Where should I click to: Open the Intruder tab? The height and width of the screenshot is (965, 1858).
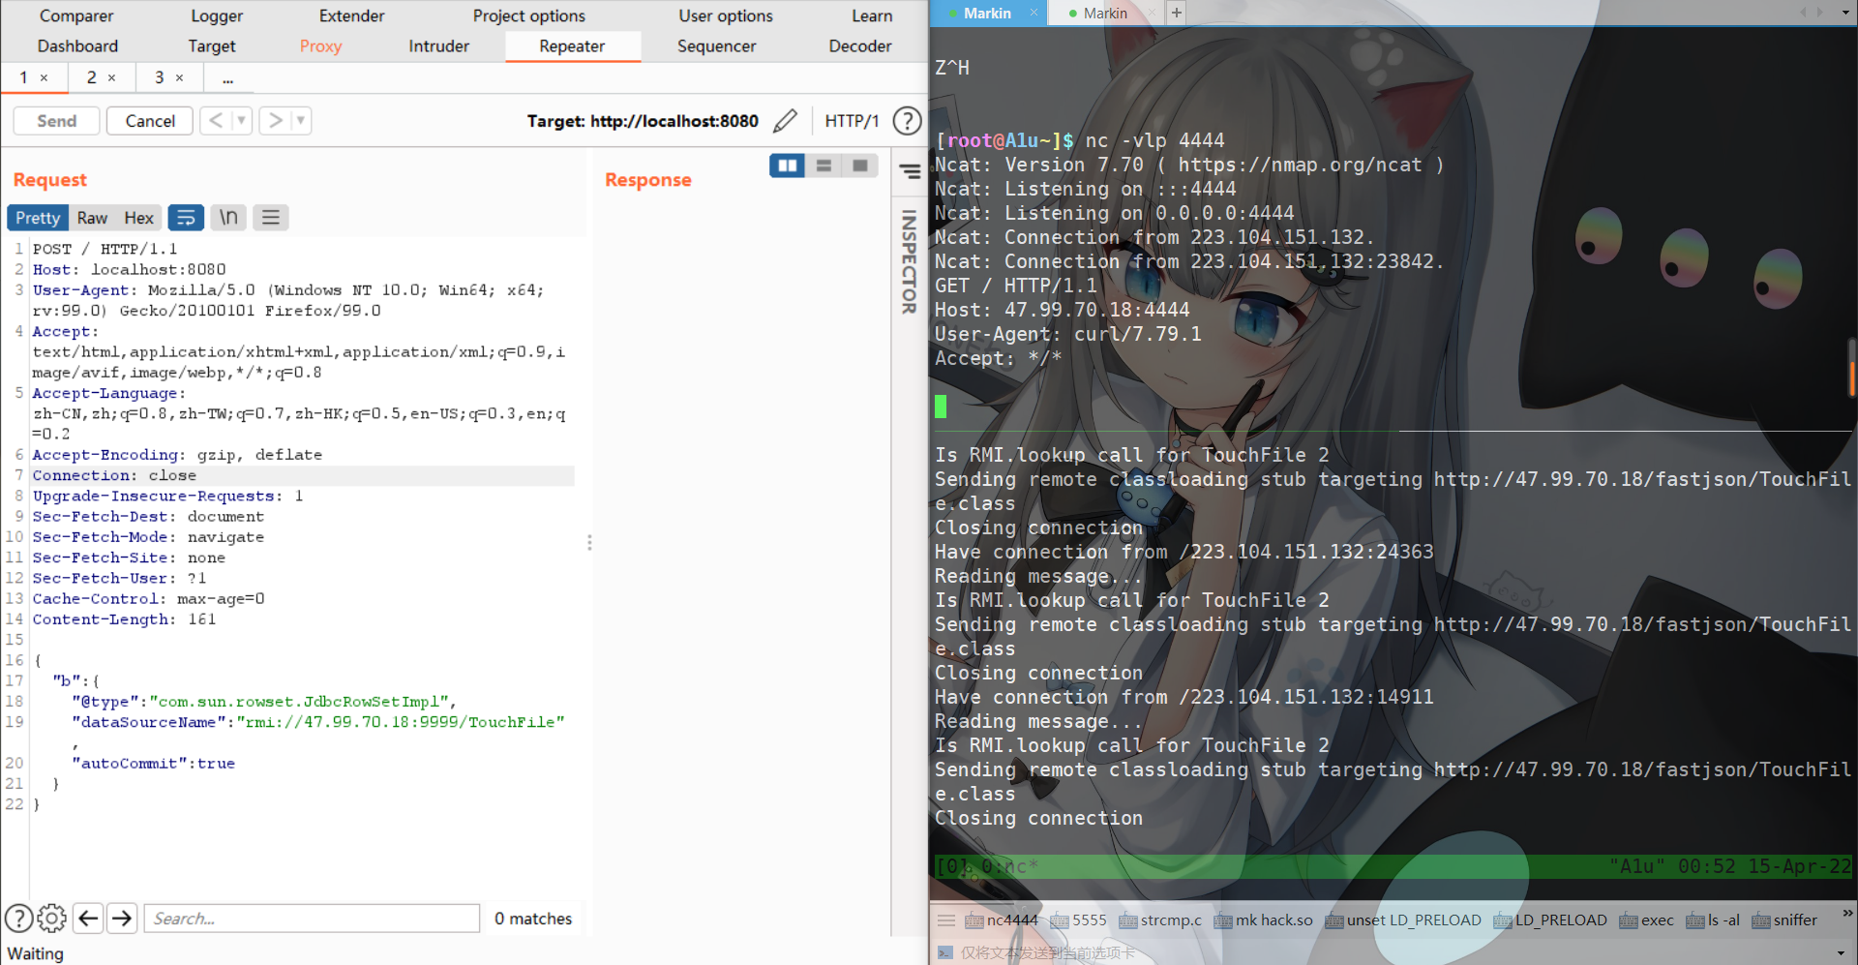pos(438,45)
